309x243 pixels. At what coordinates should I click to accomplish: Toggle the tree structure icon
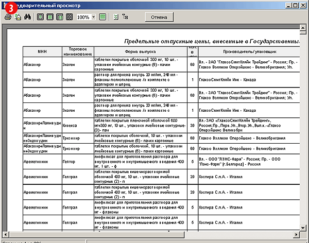coord(125,17)
